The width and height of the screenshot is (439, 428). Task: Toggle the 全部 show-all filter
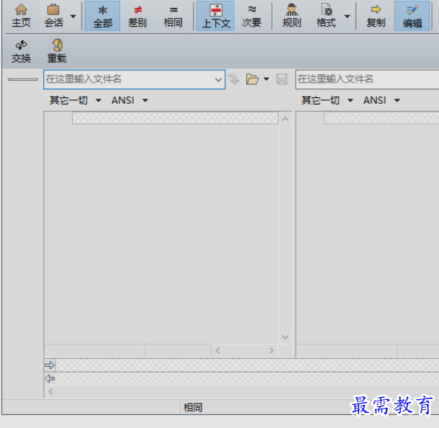(103, 16)
